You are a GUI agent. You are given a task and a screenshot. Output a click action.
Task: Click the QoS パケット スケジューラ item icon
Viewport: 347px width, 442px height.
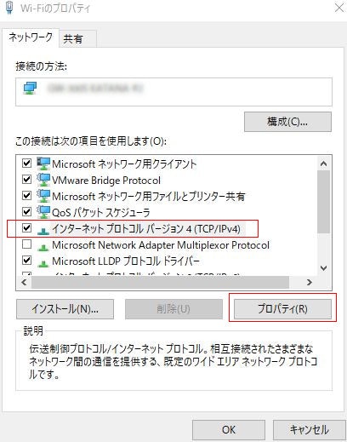click(43, 212)
